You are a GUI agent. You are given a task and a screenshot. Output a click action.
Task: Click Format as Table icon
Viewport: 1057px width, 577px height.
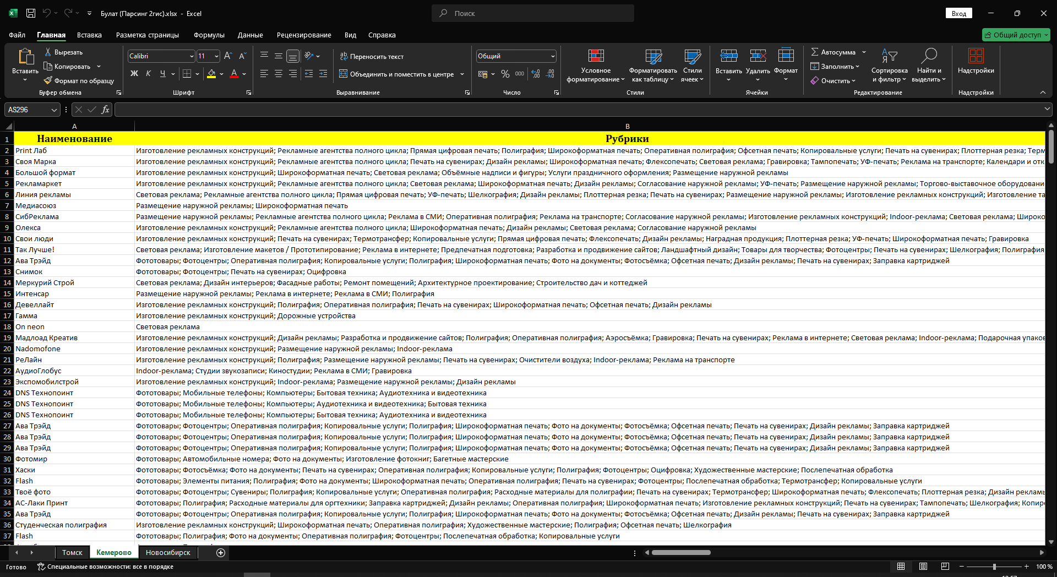click(x=653, y=56)
